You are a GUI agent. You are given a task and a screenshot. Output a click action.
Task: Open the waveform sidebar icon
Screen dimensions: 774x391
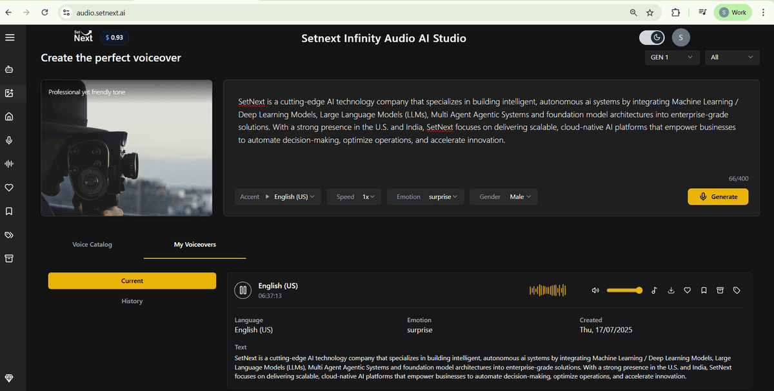(x=9, y=164)
